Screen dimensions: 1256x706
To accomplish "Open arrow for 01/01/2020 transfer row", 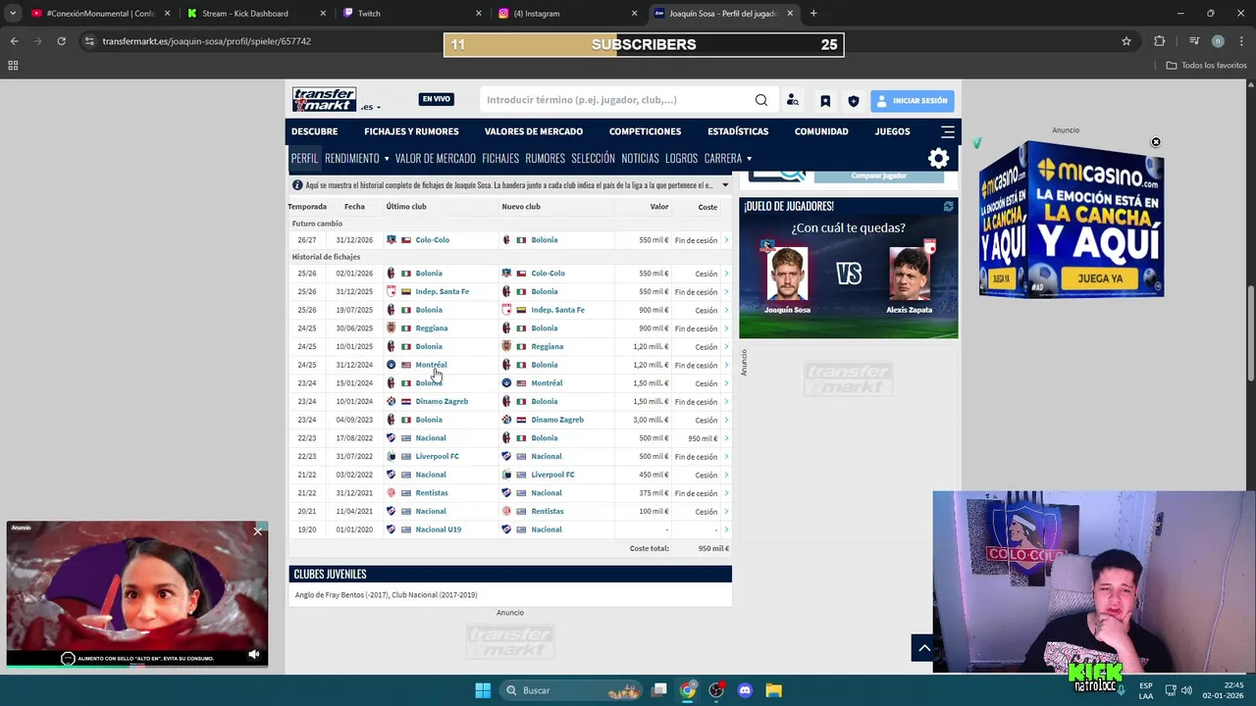I will 726,529.
